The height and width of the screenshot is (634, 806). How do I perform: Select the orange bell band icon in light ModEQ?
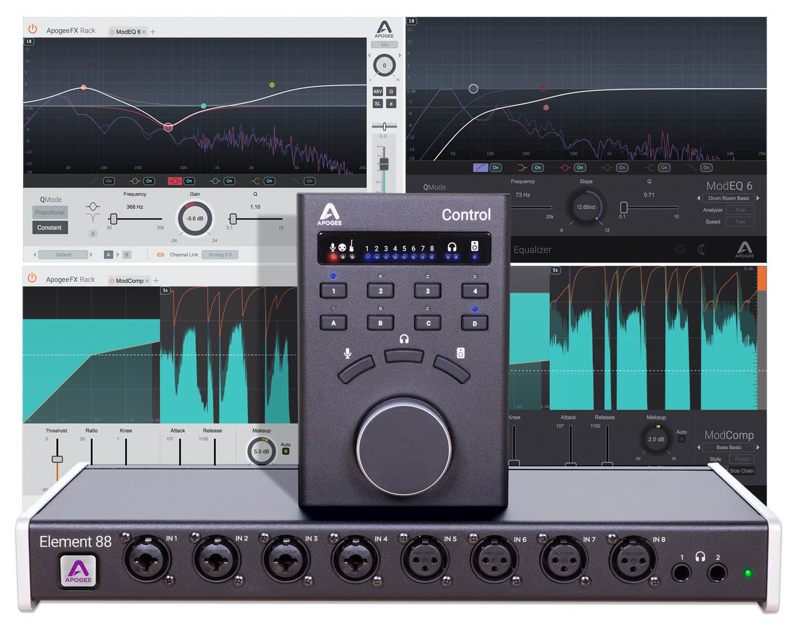click(x=134, y=181)
